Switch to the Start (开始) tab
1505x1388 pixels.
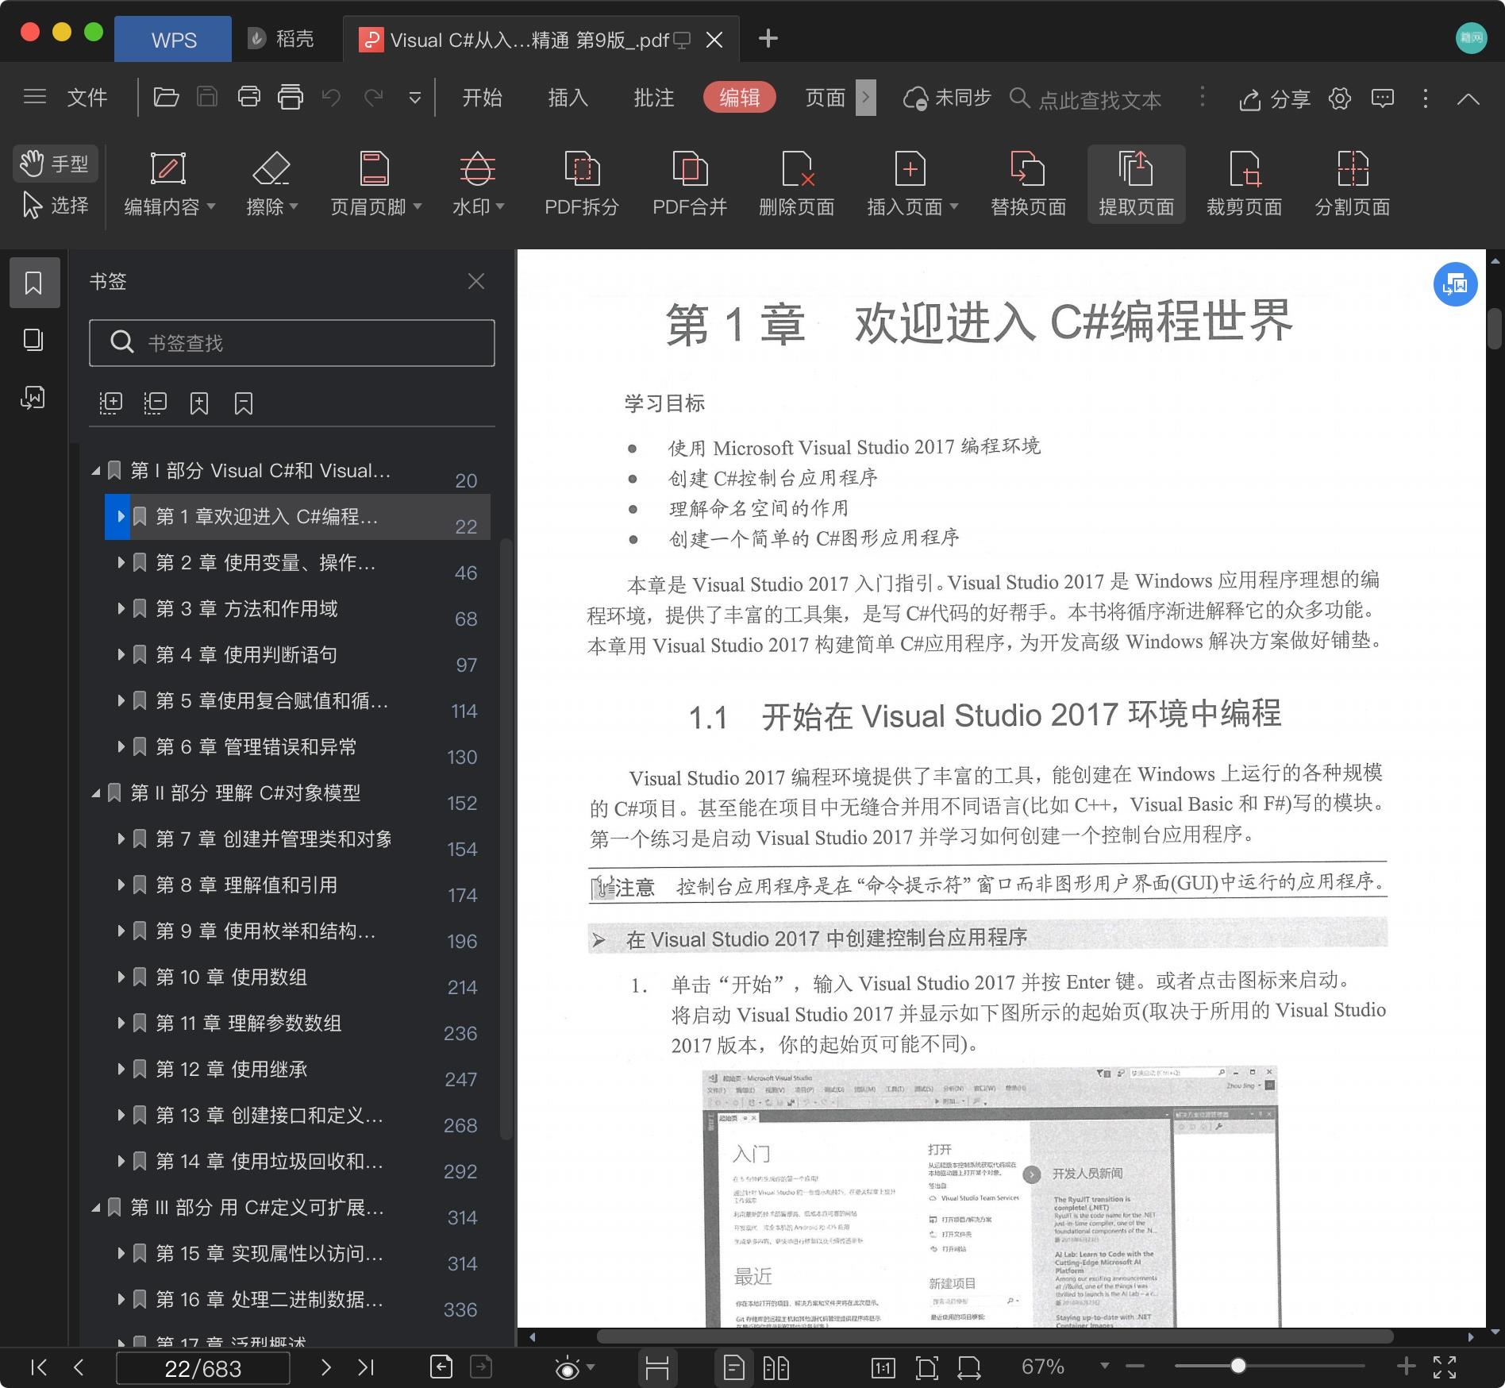point(482,97)
